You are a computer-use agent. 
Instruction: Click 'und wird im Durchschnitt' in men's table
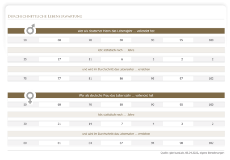(116, 69)
